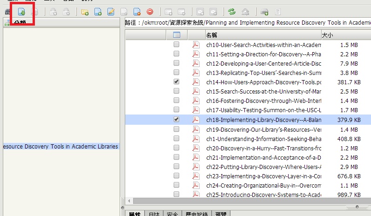The image size is (371, 216).
Task: Tick the checkbox for ch1-Understanding-Information-Seeking
Action: tap(176, 138)
